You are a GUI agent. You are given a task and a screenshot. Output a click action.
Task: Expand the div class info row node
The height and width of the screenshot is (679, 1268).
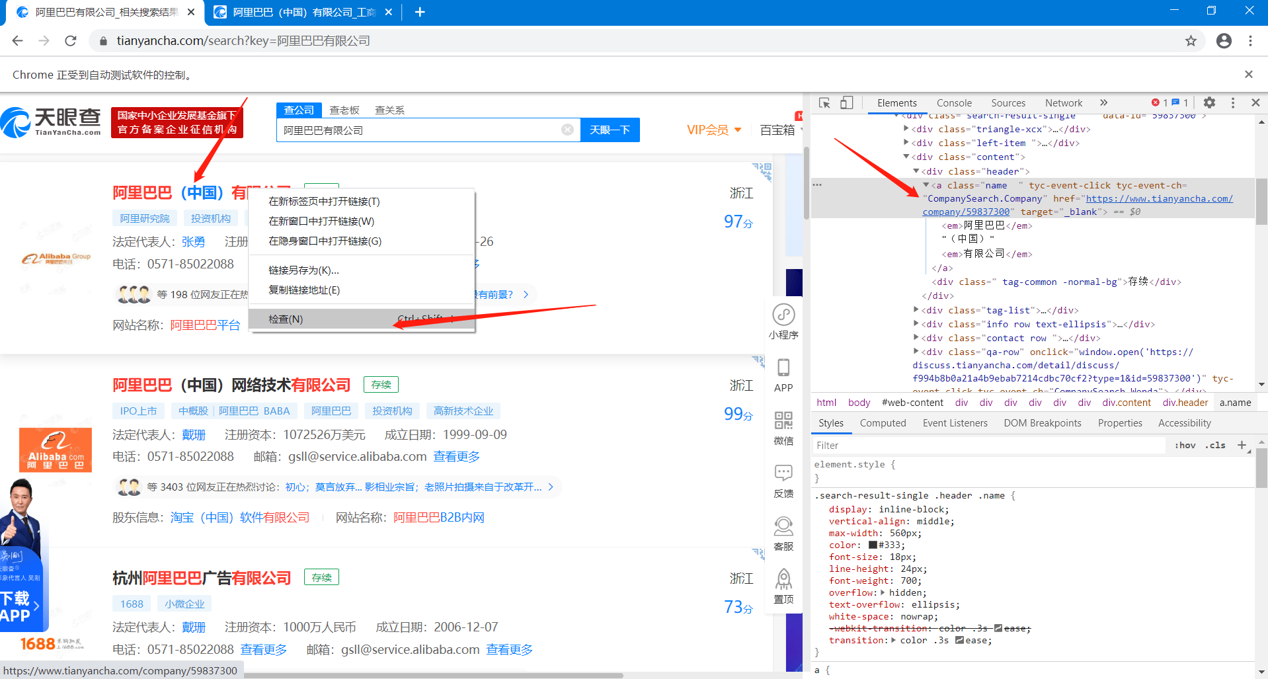click(x=916, y=323)
